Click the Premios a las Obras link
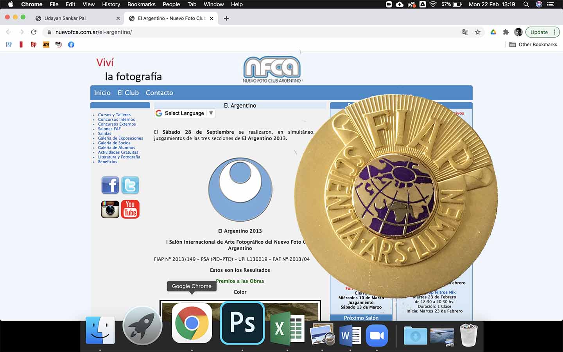 [240, 281]
